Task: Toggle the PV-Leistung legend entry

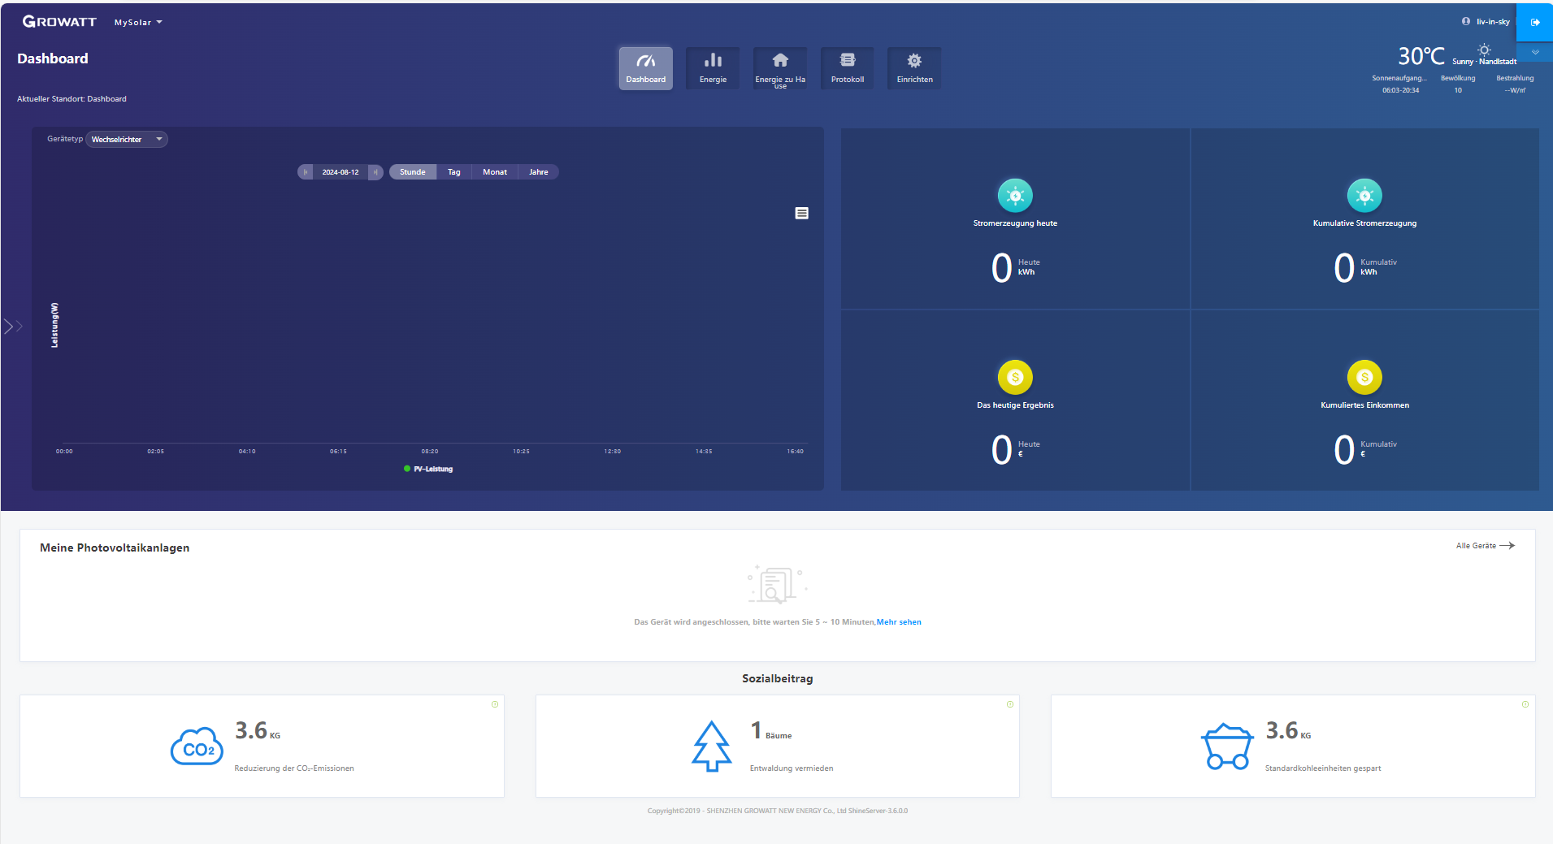Action: coord(428,469)
